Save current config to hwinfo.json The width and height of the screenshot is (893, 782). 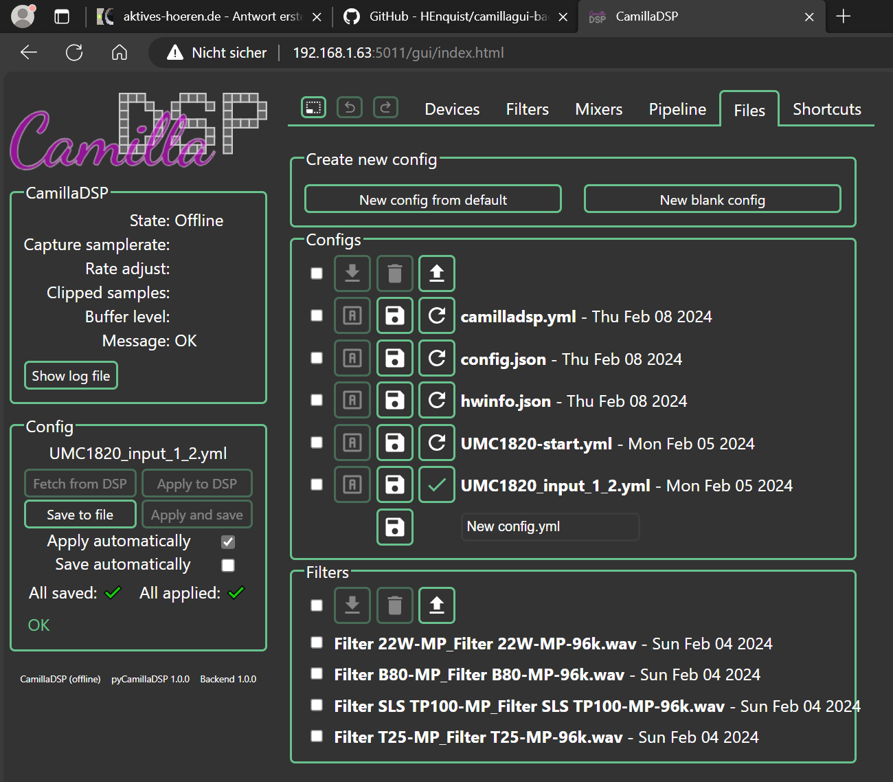coord(395,400)
